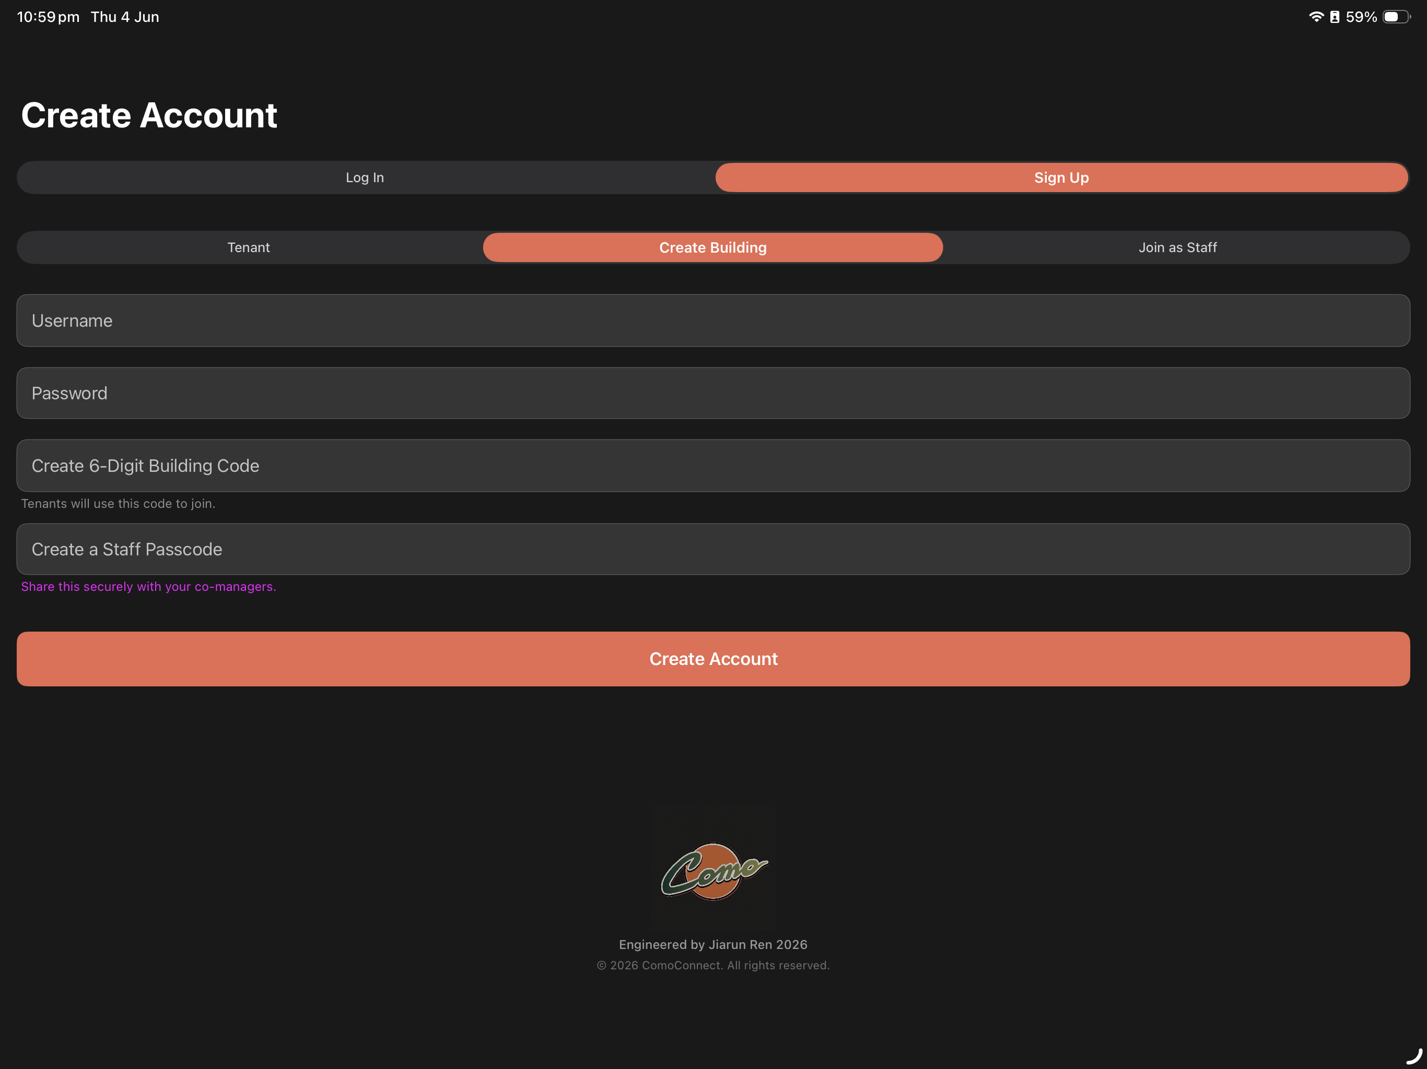Focus the Username input field
Screen dimensions: 1427x1069
[x=713, y=320]
